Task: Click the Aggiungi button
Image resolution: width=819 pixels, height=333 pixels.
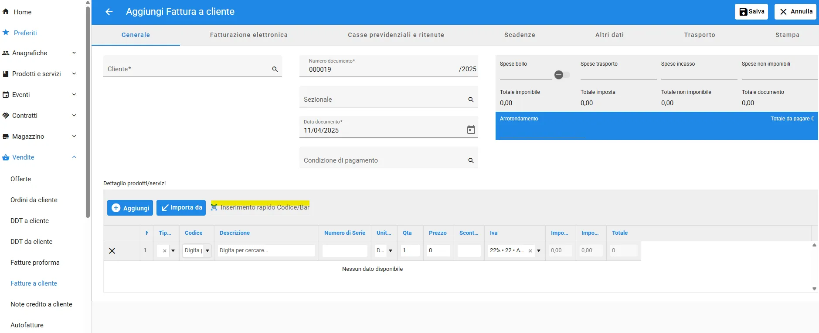Action: [x=130, y=208]
